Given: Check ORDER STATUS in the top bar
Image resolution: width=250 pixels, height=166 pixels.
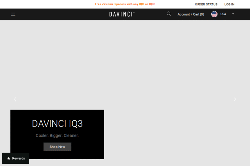Looking at the screenshot, I should 206,4.
